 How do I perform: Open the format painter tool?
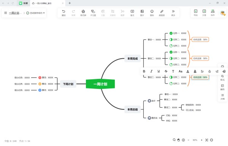click(83, 13)
